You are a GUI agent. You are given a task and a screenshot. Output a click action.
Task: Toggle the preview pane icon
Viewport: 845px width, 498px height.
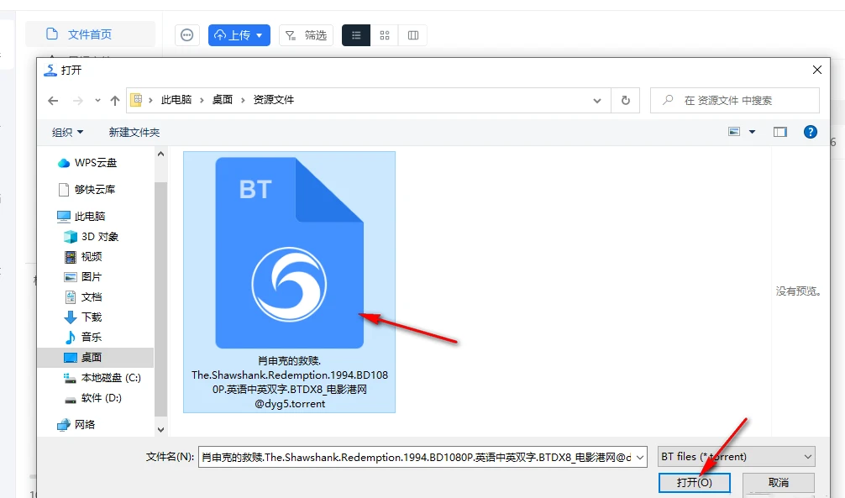coord(779,132)
